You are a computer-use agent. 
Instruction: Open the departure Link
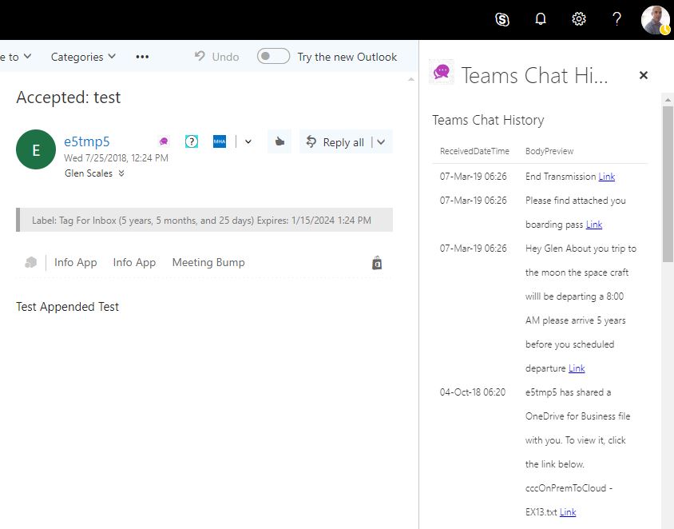(577, 368)
